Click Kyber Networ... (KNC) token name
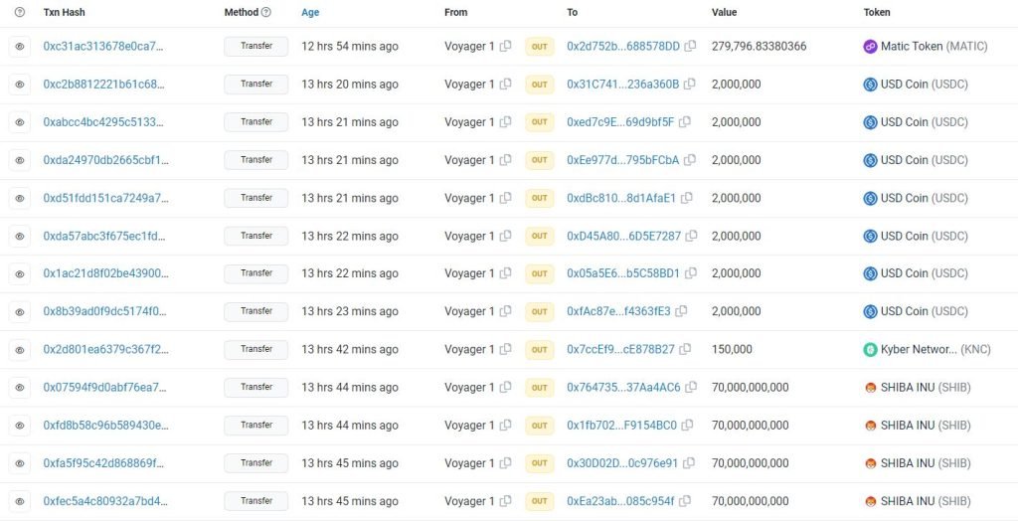 [x=935, y=350]
